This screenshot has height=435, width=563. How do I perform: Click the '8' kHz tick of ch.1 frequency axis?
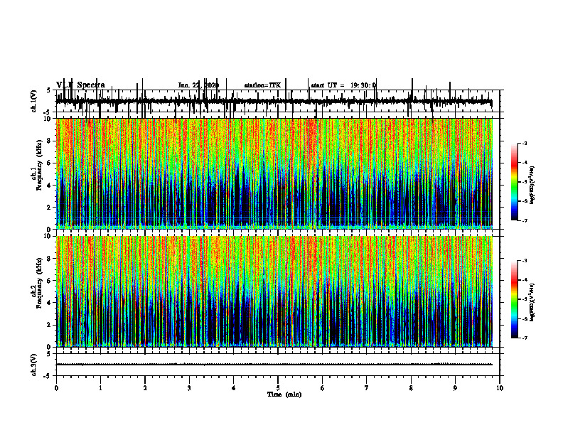(49, 141)
